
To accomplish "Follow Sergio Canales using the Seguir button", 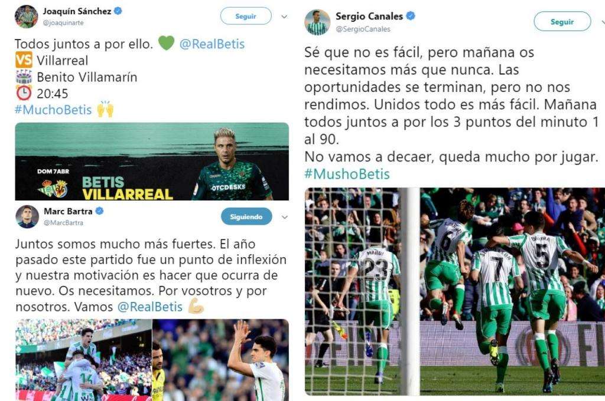I will (x=562, y=22).
